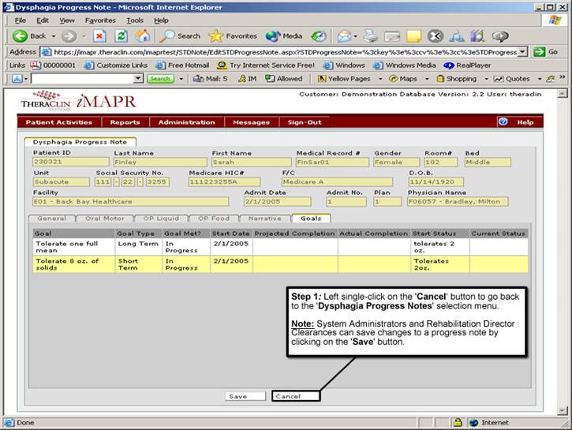Open the File menu

coord(21,21)
